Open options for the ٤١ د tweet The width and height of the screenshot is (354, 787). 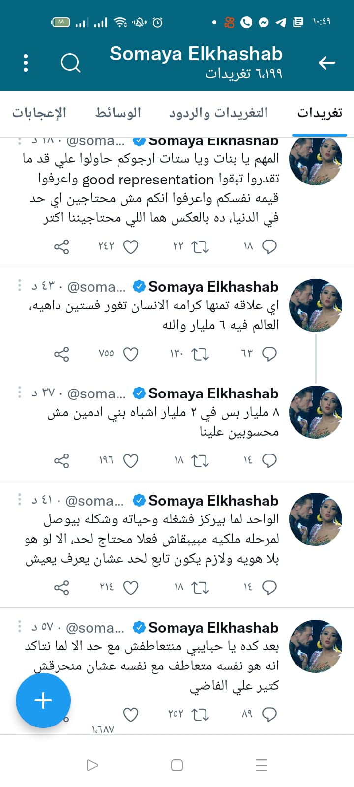[x=20, y=500]
